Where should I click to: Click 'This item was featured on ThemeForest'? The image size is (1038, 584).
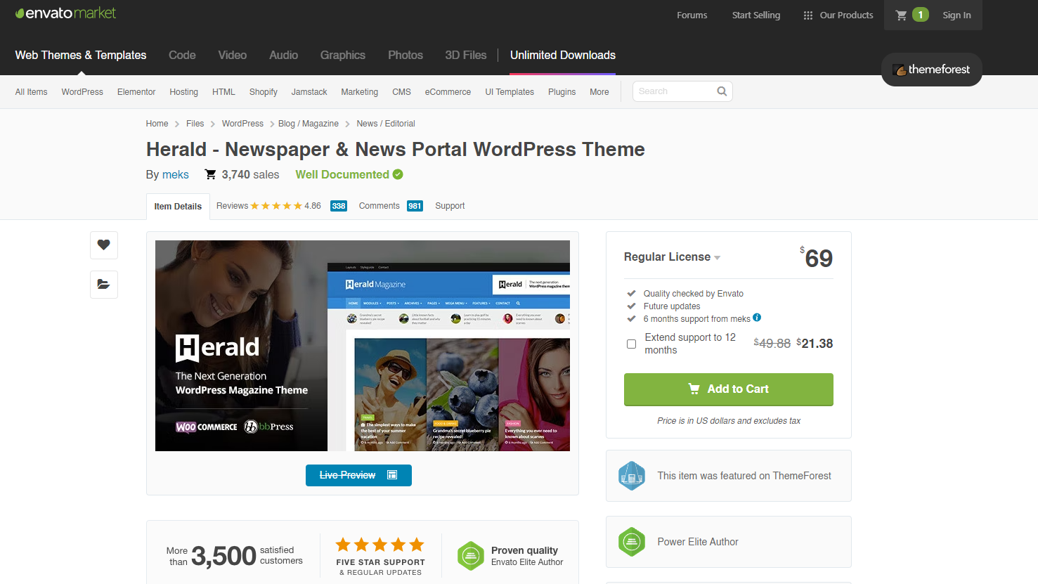744,476
